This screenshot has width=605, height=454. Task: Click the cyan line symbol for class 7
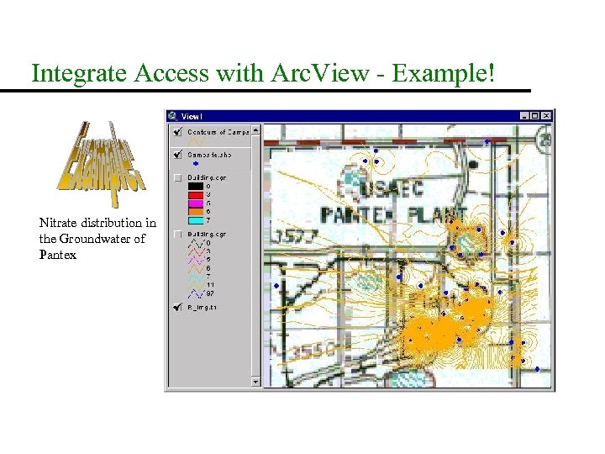click(196, 277)
